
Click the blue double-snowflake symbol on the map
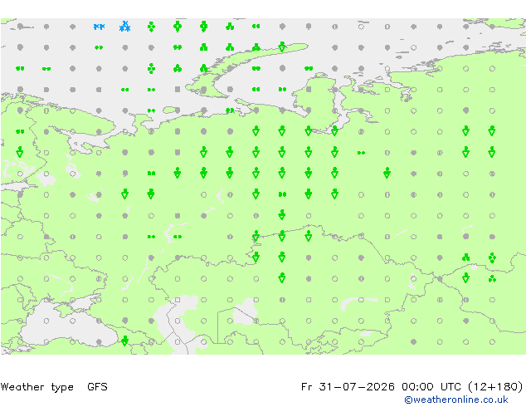(x=99, y=27)
